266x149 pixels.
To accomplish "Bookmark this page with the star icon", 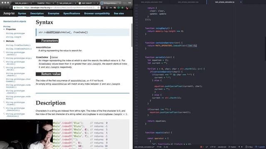I will (x=99, y=7).
